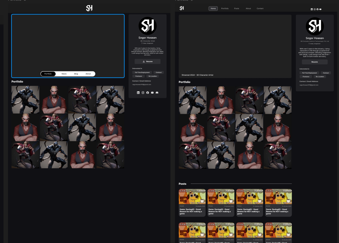This screenshot has width=339, height=243.
Task: Click Instagram icon in the top navigation header
Action: click(x=315, y=9)
